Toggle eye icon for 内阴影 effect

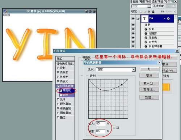click(133, 33)
